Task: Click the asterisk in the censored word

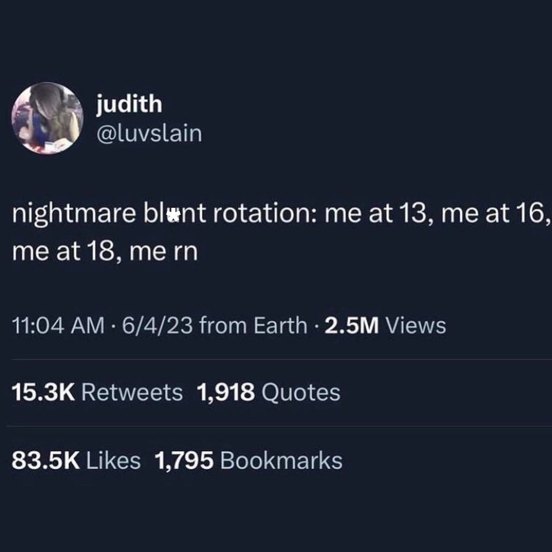Action: (x=174, y=215)
